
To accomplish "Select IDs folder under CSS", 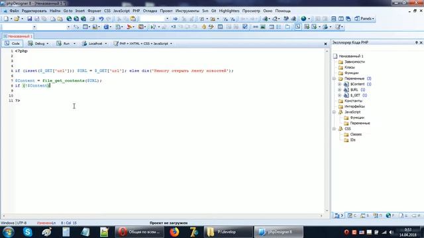I will pyautogui.click(x=350, y=140).
